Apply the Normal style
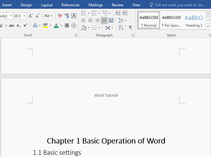 (x=149, y=20)
